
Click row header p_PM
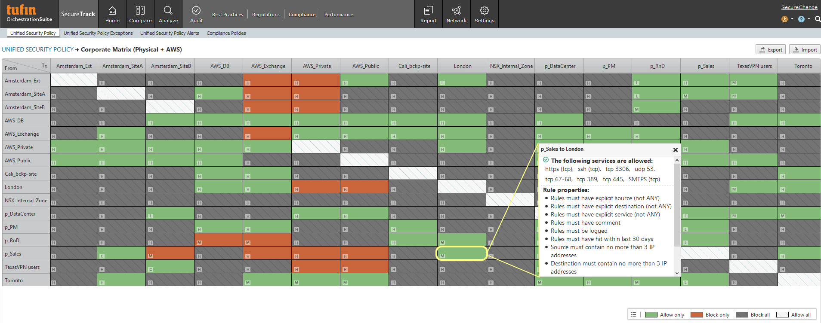coord(26,227)
